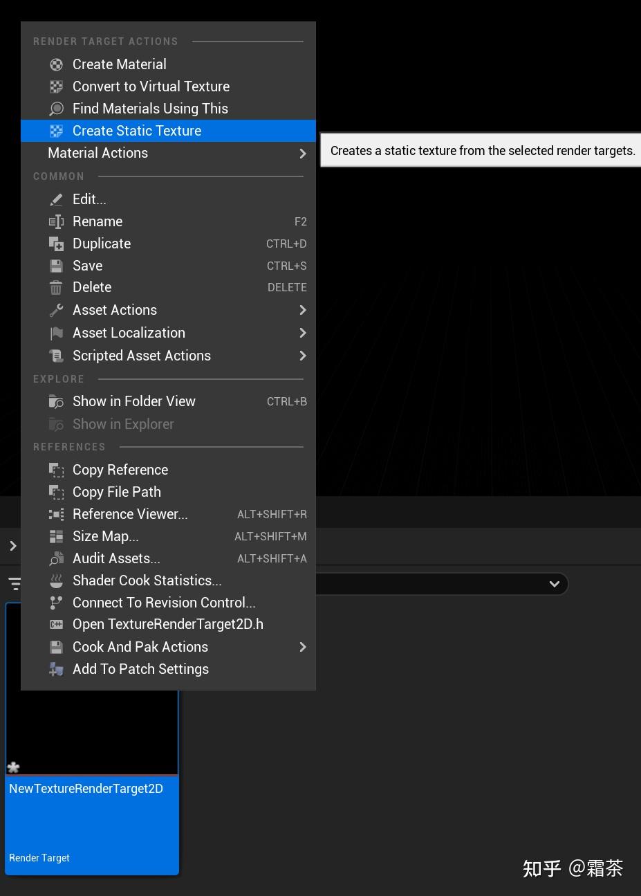Click the Shader Cook Statistics icon
Image resolution: width=641 pixels, height=896 pixels.
(x=56, y=580)
